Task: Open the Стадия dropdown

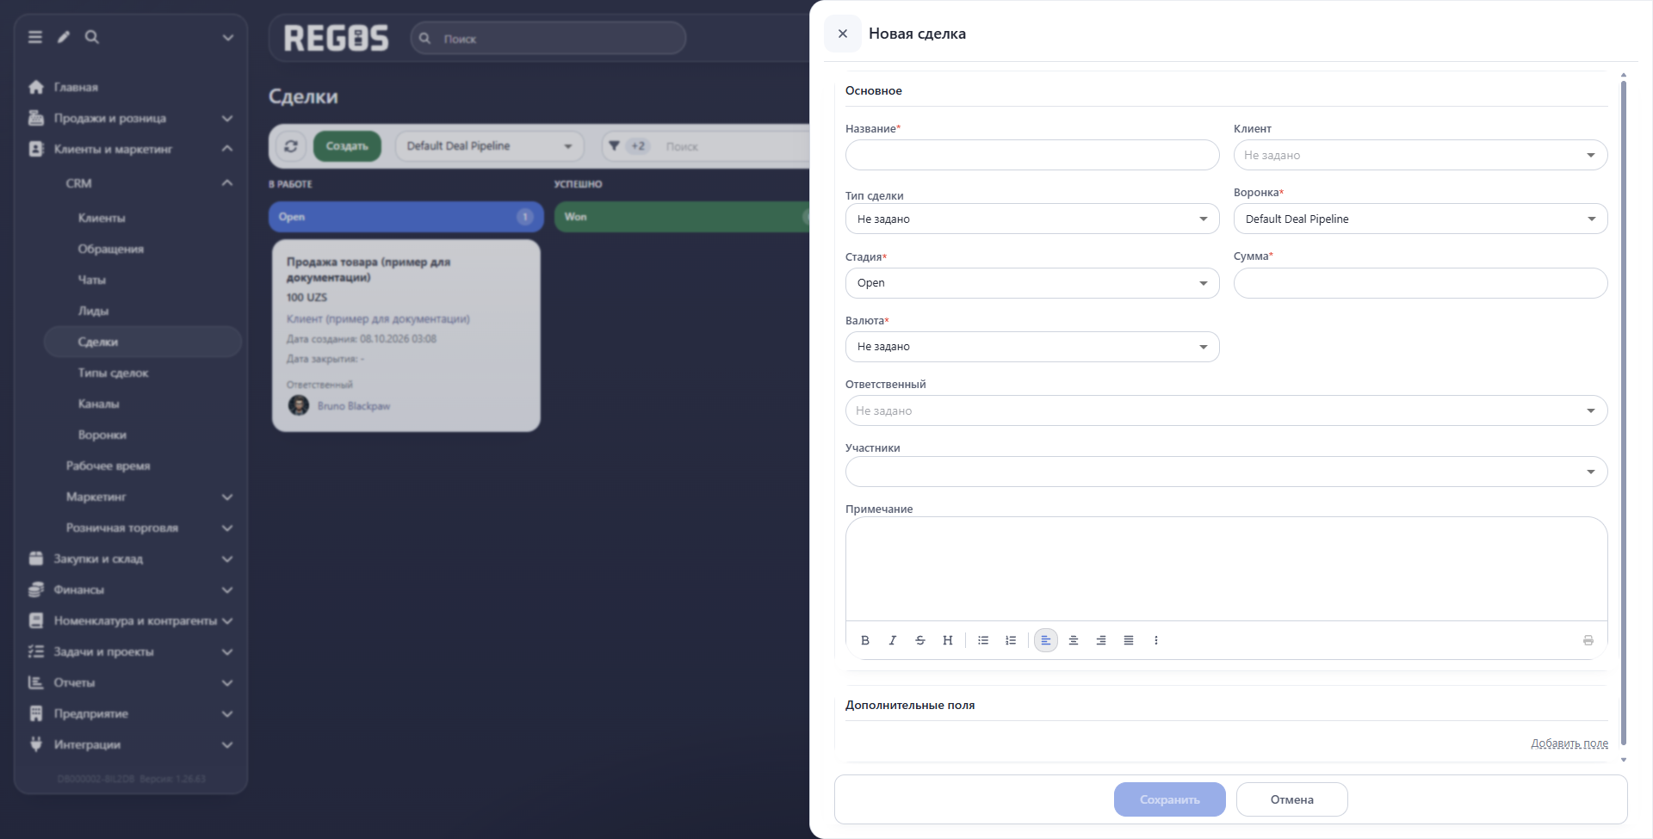Action: [1032, 283]
